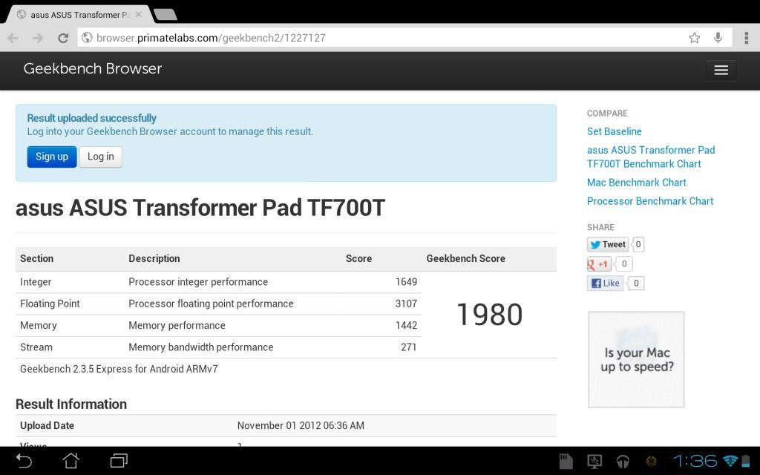This screenshot has height=475, width=760.
Task: Start voice search with microphone icon
Action: [718, 38]
